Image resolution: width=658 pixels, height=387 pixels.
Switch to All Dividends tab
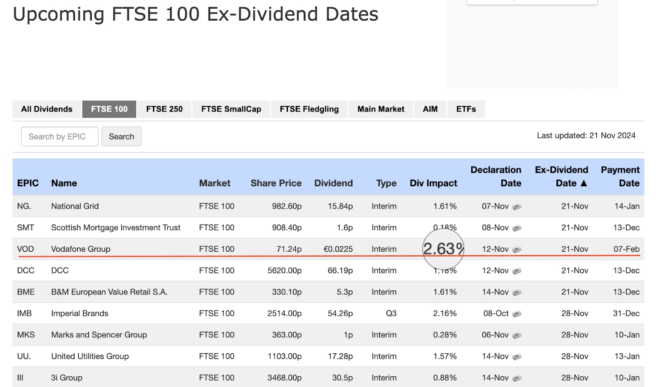47,109
